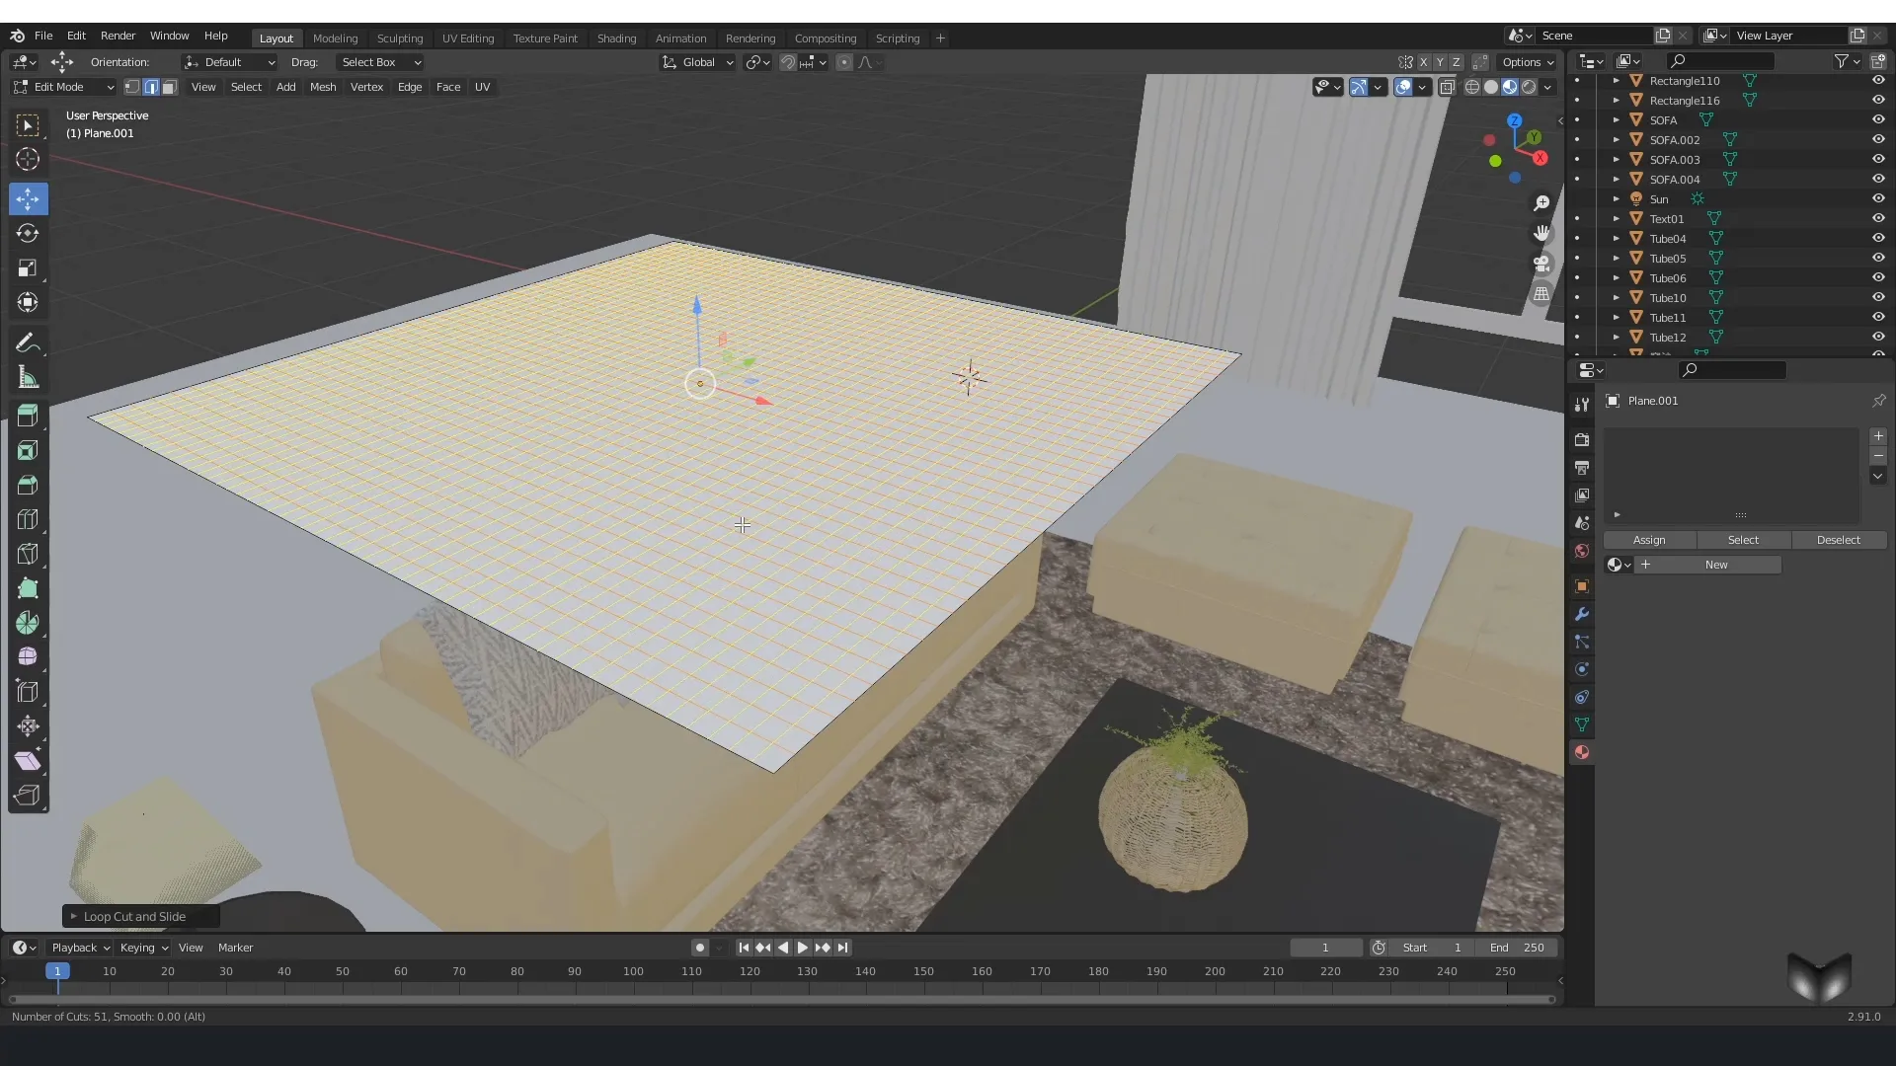
Task: Select the Knife tool
Action: [x=28, y=554]
